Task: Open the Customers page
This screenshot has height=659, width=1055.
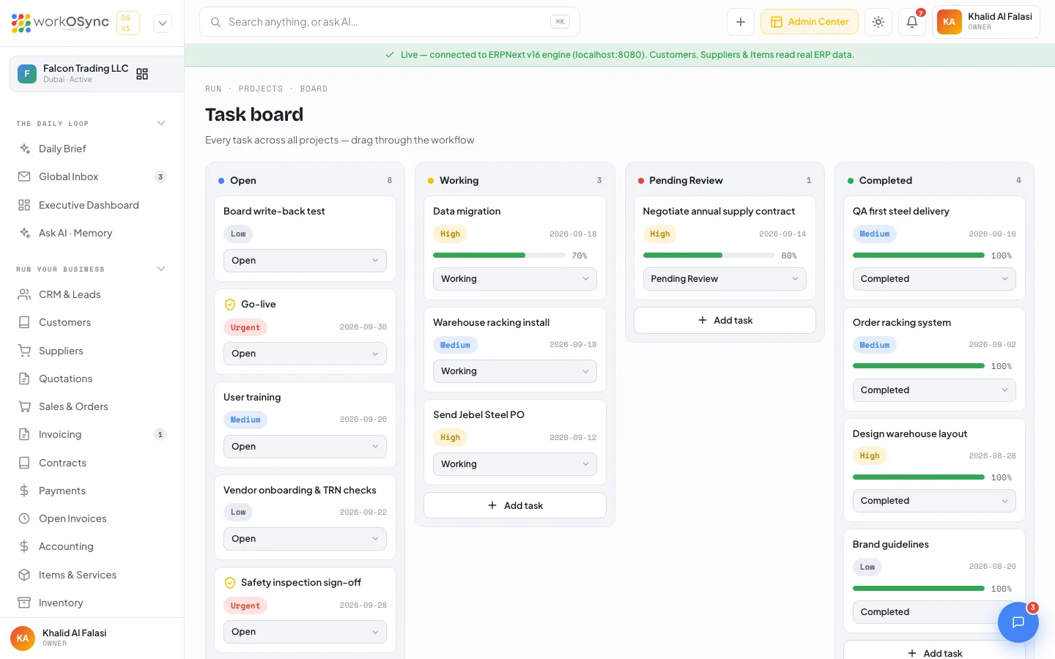Action: (92, 322)
